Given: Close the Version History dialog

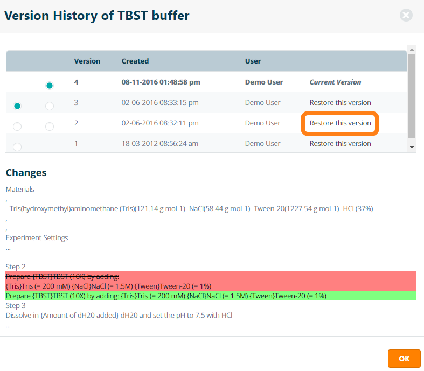Looking at the screenshot, I should click(x=406, y=15).
